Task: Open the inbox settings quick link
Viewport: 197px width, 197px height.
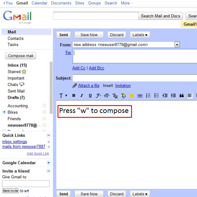Action: coord(14,142)
